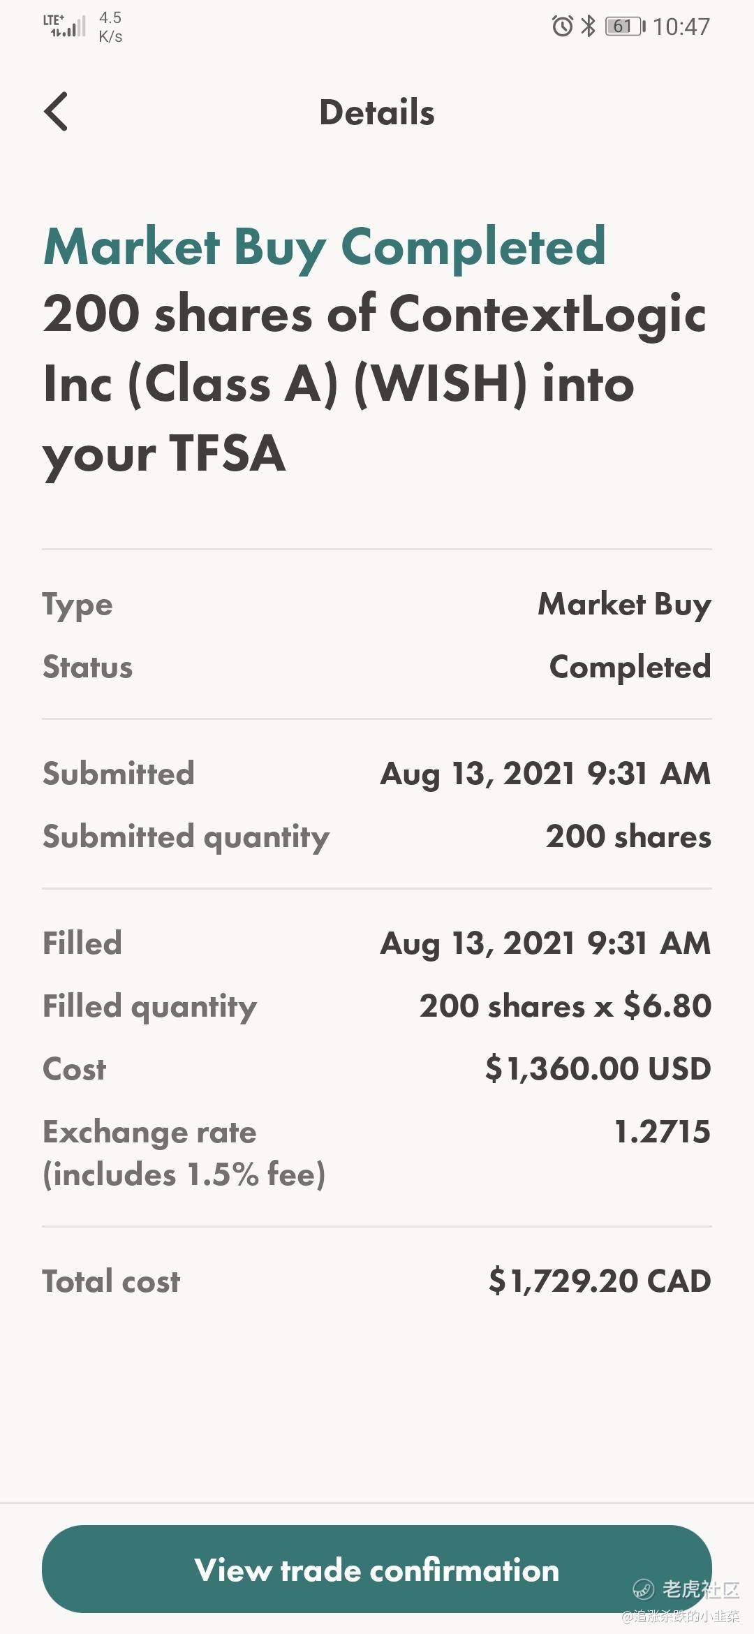
Task: Tap the Exchange rate 1.2715 value
Action: coord(663,1131)
